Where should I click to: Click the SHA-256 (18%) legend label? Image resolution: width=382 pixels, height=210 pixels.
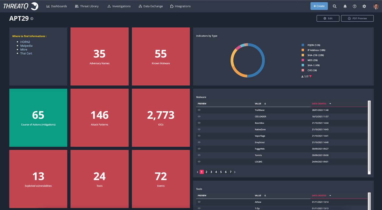pos(316,55)
